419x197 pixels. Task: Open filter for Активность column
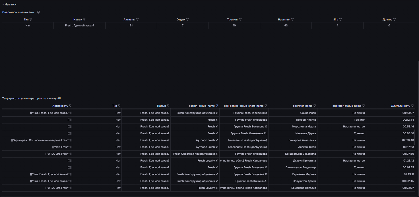click(70, 106)
